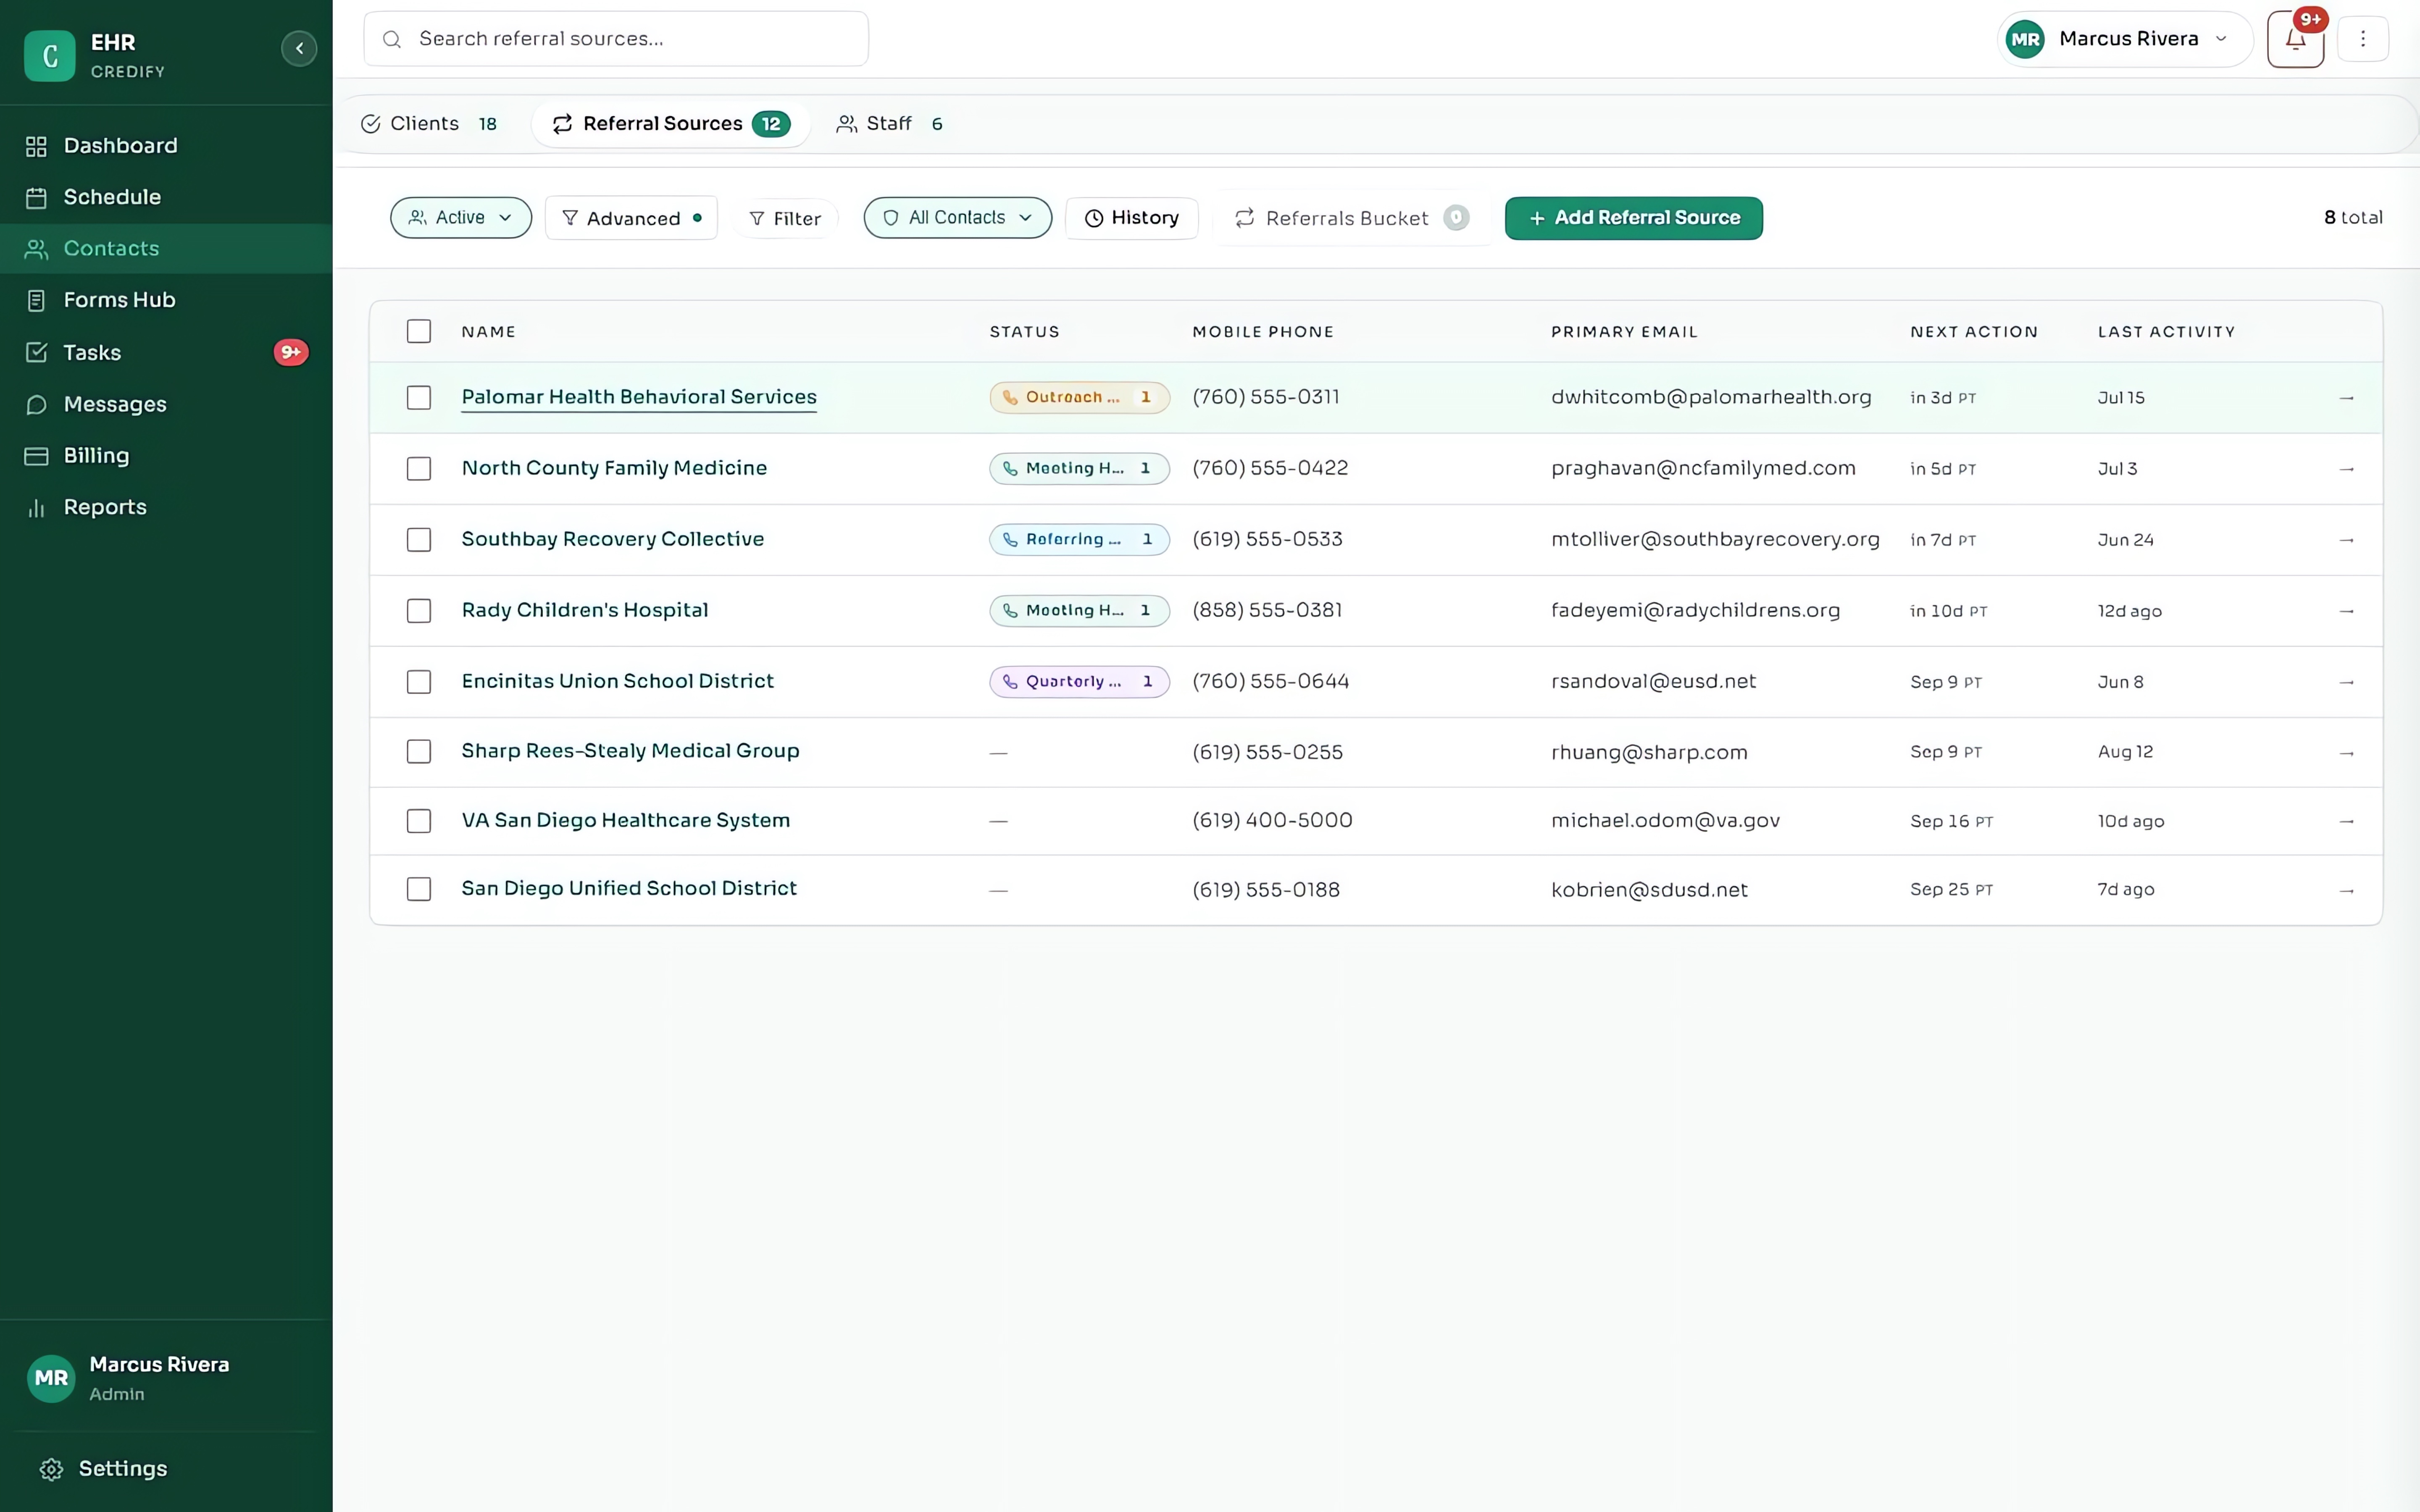The height and width of the screenshot is (1512, 2420).
Task: Click the Search referral sources field
Action: point(616,39)
